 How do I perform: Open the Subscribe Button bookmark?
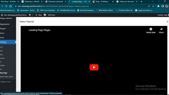click(x=7, y=10)
